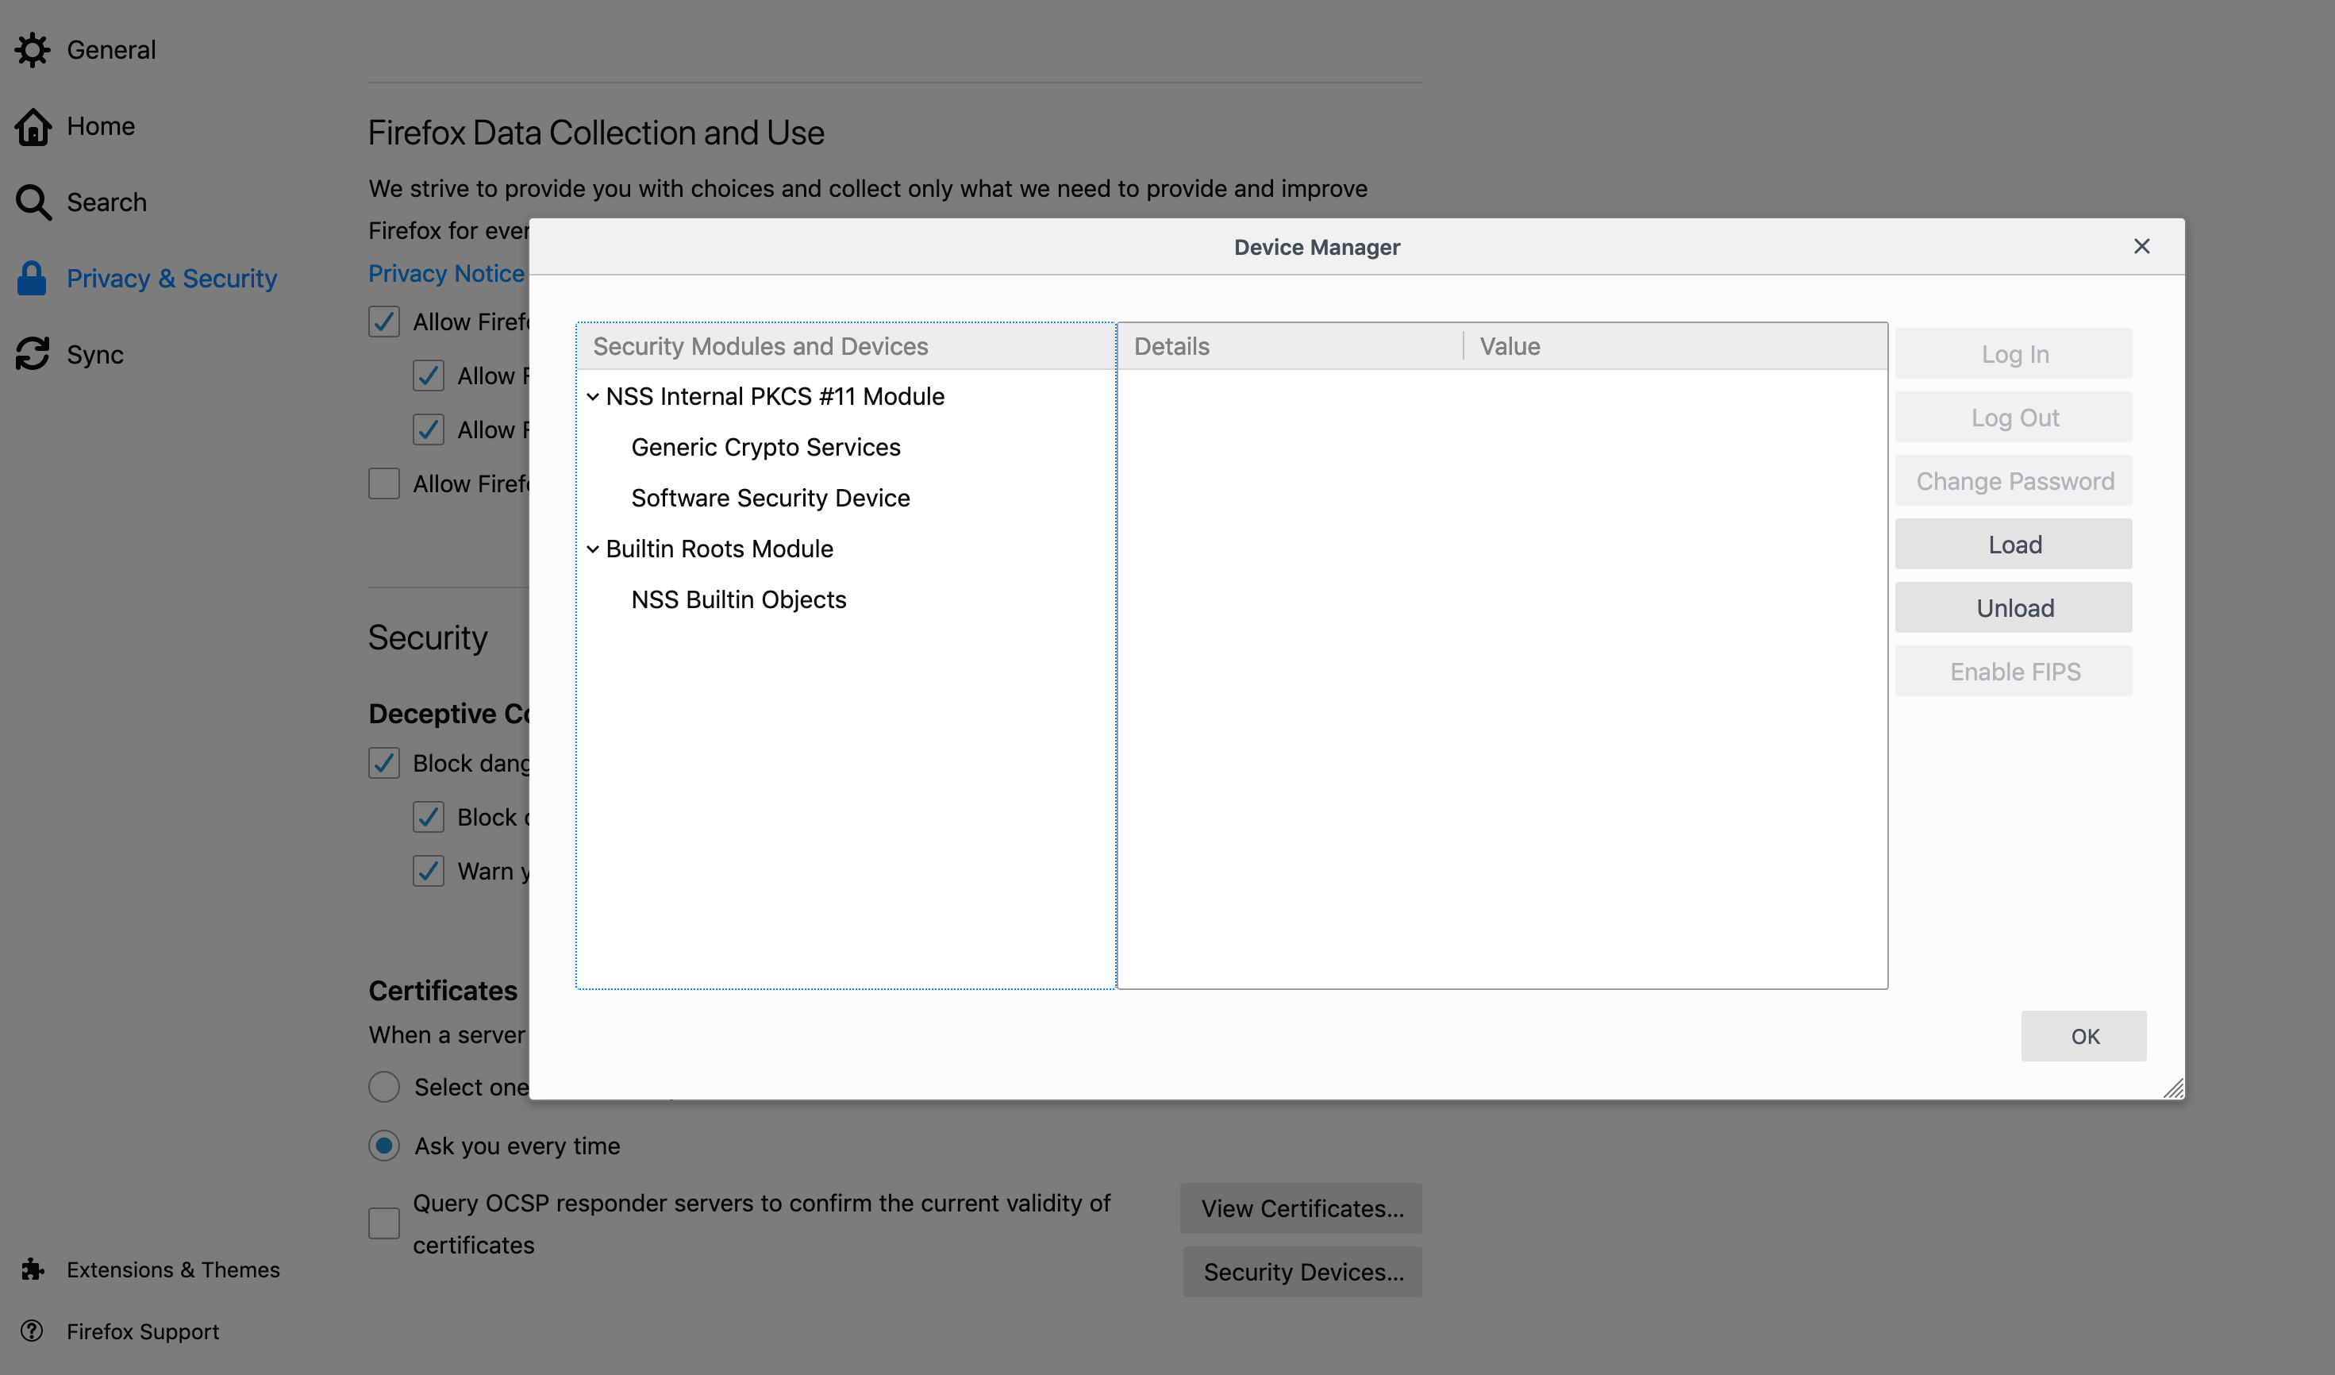Select the NSS Builtin Objects entry
2335x1375 pixels.
(x=738, y=600)
